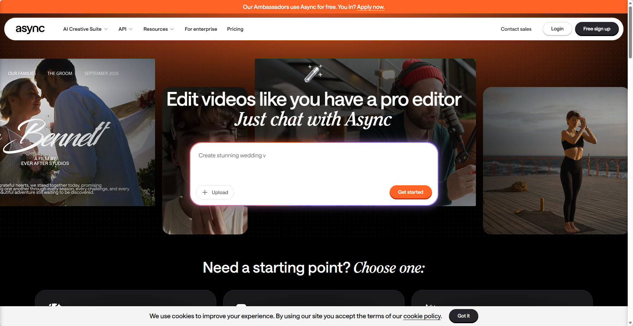Dismiss cookies with Got it button
This screenshot has height=326, width=633.
click(x=463, y=316)
